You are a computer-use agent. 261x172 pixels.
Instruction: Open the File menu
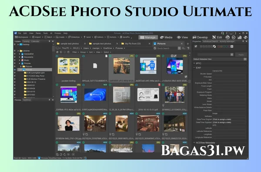pyautogui.click(x=20, y=33)
